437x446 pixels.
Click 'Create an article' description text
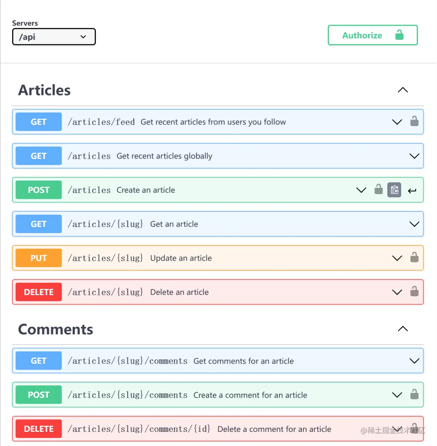(x=146, y=190)
